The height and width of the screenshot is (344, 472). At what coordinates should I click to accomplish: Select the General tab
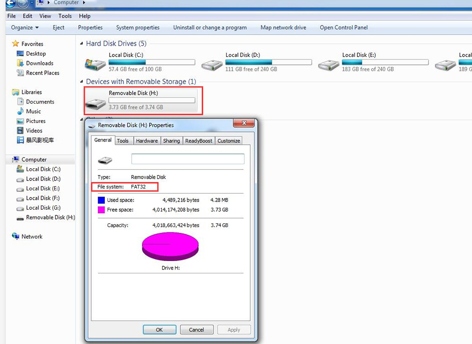103,140
